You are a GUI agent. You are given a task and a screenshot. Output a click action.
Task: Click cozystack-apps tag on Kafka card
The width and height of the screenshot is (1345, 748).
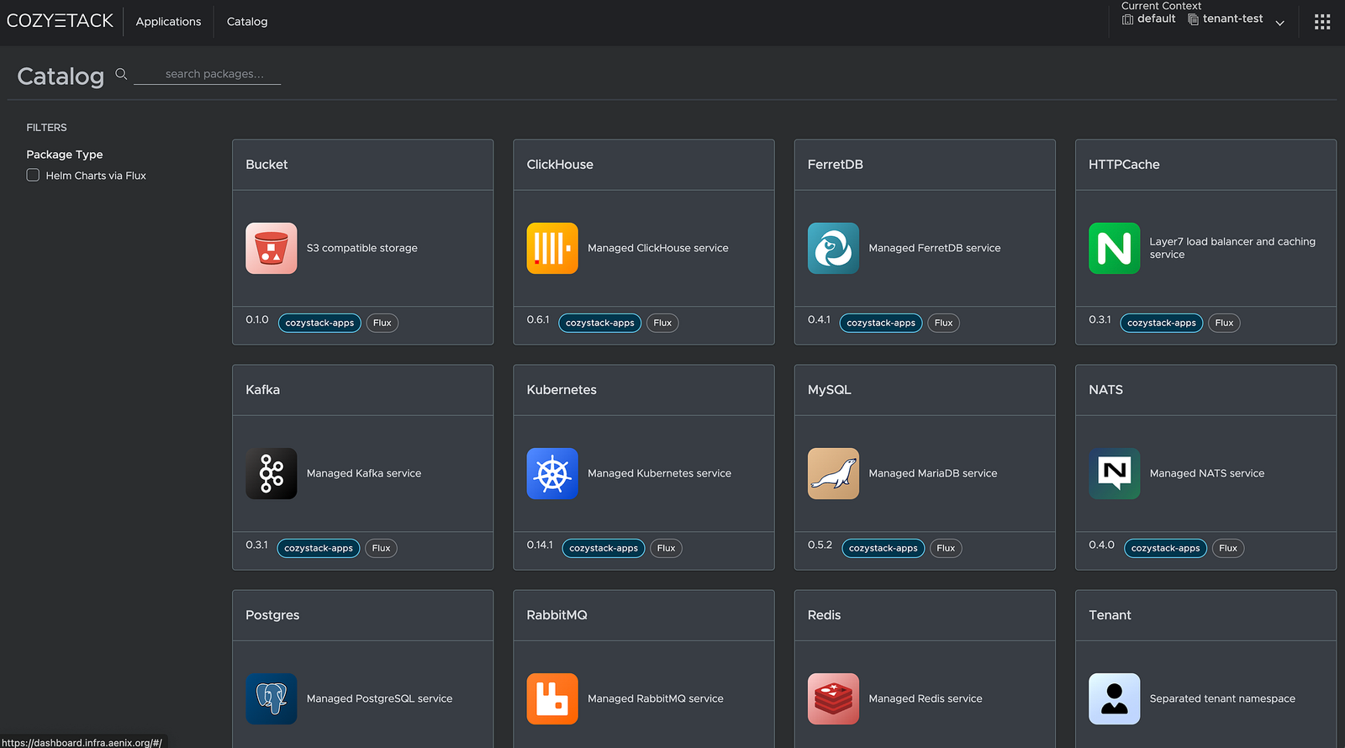click(319, 548)
